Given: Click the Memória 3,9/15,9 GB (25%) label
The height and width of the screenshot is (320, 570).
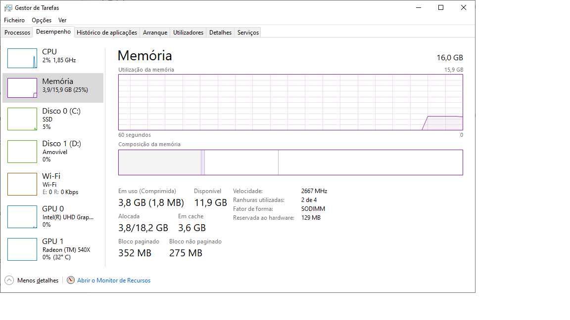Looking at the screenshot, I should coord(65,90).
